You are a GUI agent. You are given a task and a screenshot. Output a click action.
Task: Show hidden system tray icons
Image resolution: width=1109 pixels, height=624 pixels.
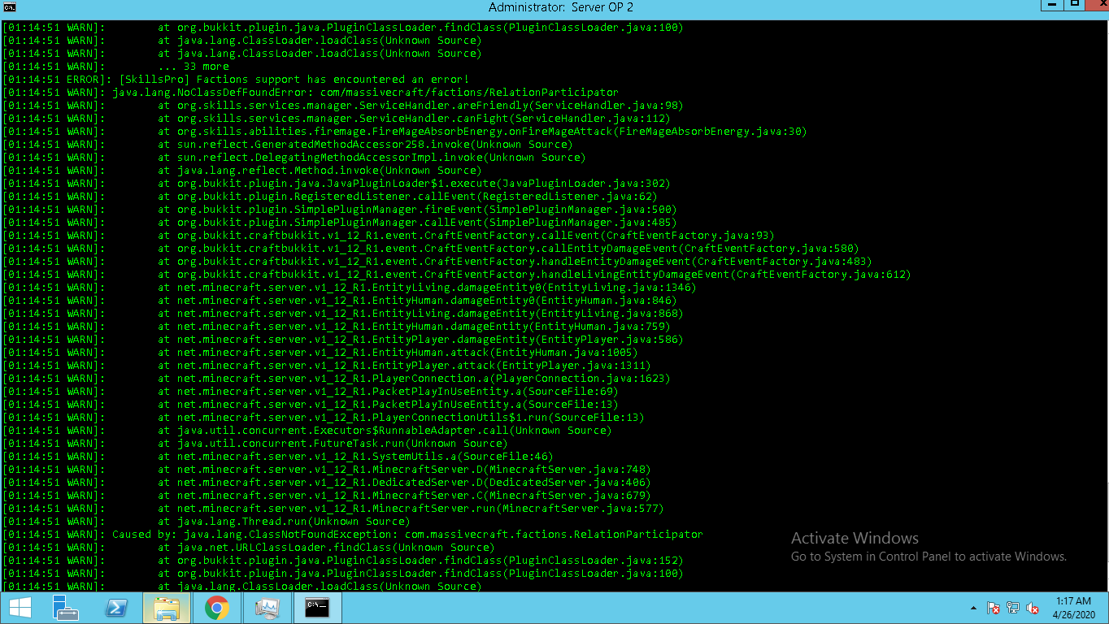[x=974, y=608]
